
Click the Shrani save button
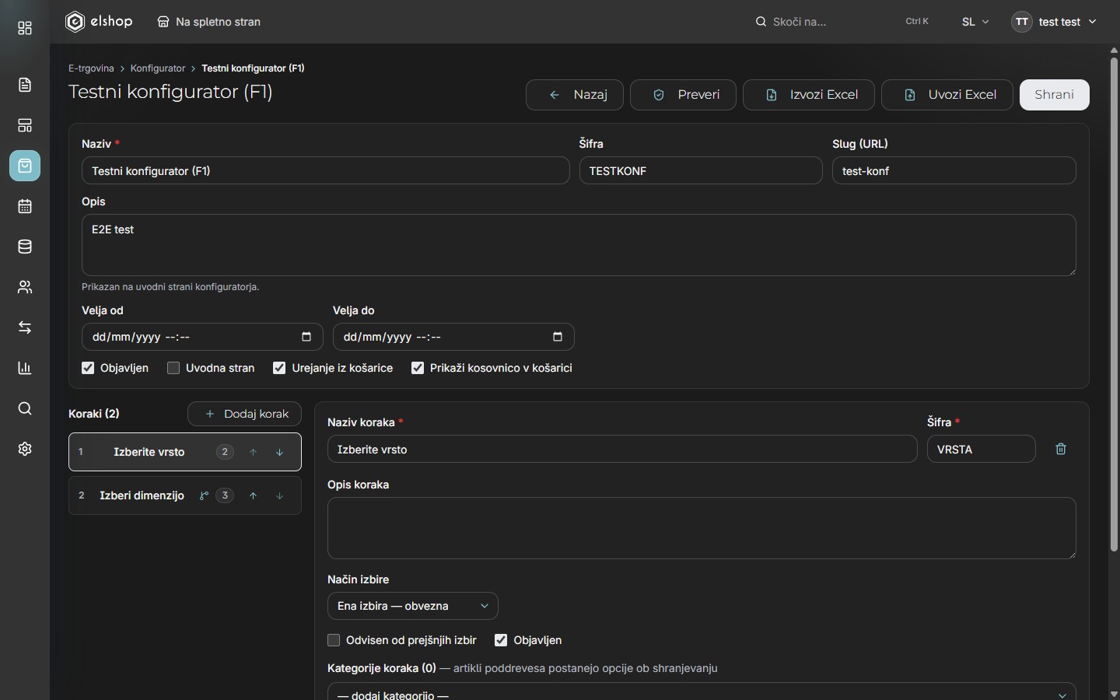pyautogui.click(x=1055, y=95)
